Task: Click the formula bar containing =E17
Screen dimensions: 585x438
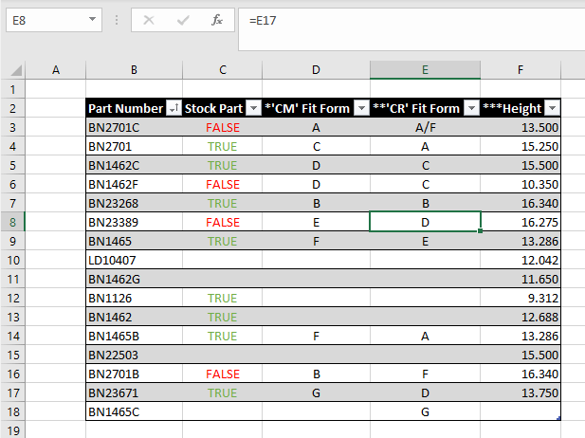Action: coord(411,29)
